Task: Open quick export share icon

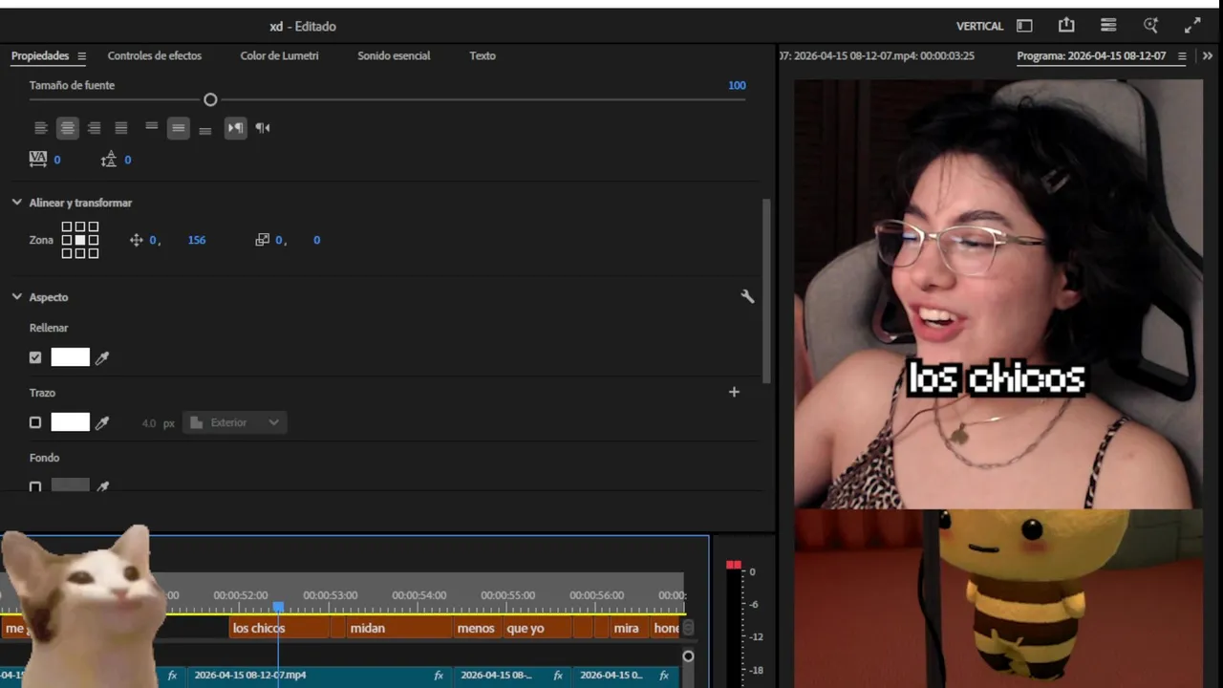Action: [1066, 26]
